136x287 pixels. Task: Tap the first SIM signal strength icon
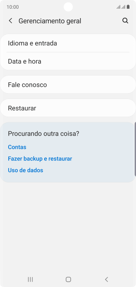[x=118, y=7]
